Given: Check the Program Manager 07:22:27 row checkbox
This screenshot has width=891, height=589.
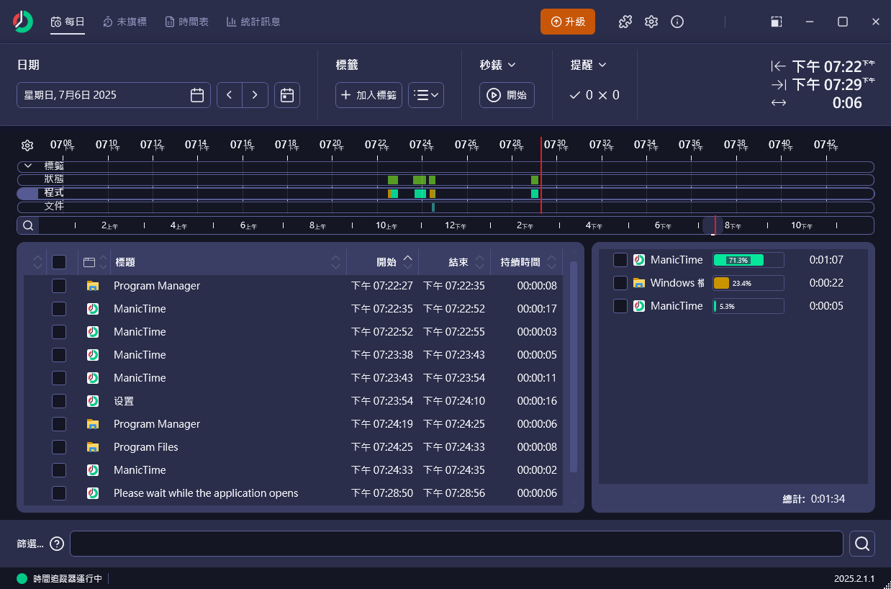Looking at the screenshot, I should pyautogui.click(x=59, y=286).
